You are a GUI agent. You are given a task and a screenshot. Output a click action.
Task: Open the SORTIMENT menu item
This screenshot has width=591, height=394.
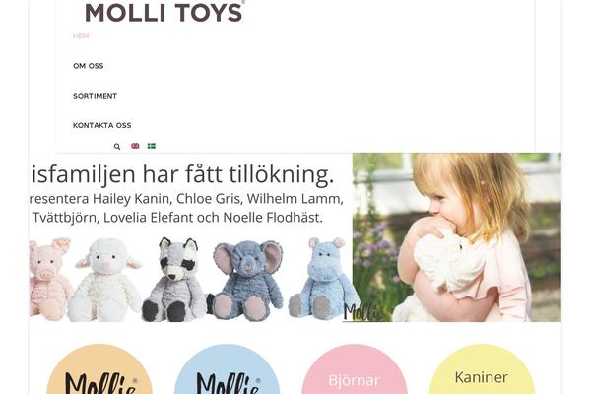coord(95,96)
